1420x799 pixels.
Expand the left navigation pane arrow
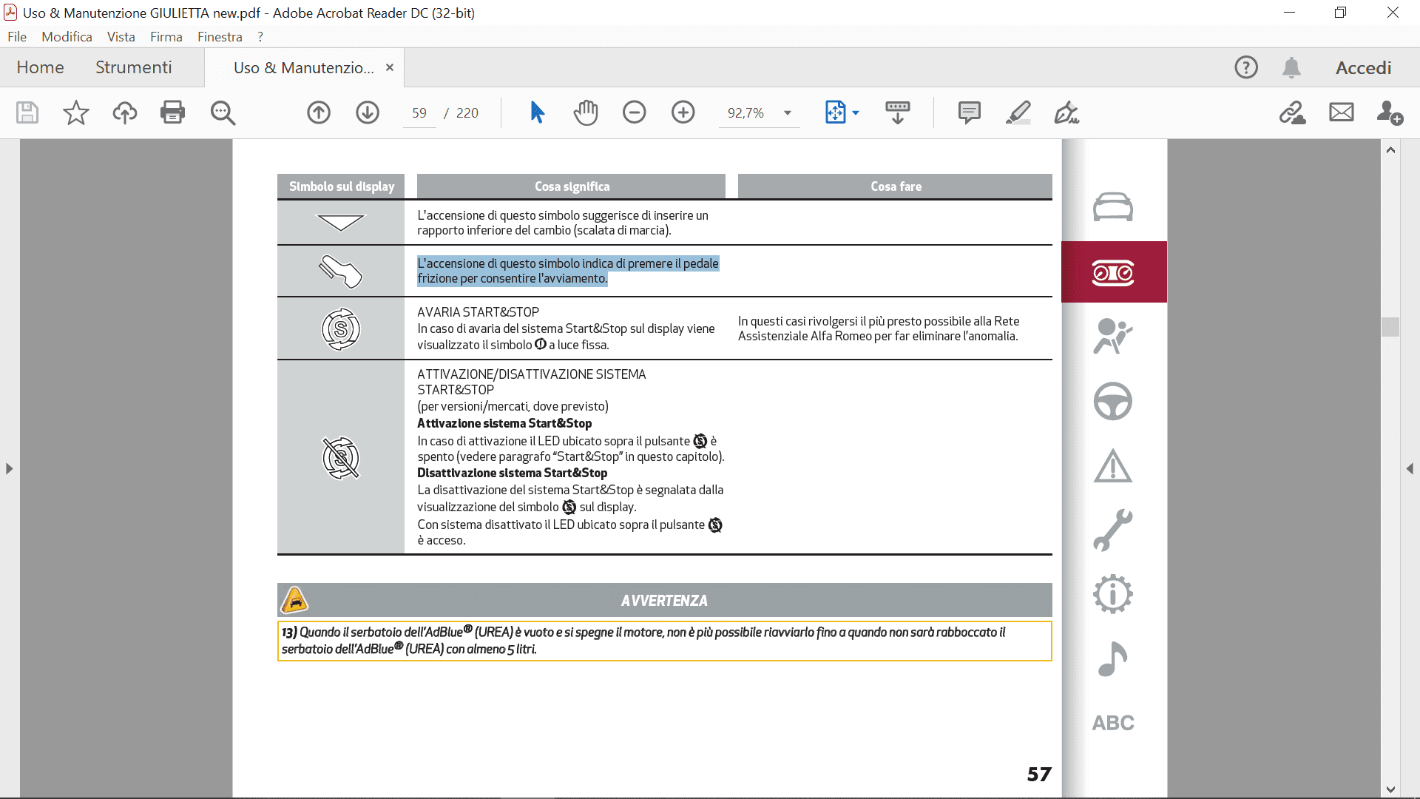(x=10, y=468)
